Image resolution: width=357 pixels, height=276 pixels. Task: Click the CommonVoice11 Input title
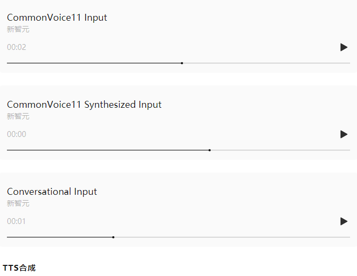[57, 18]
